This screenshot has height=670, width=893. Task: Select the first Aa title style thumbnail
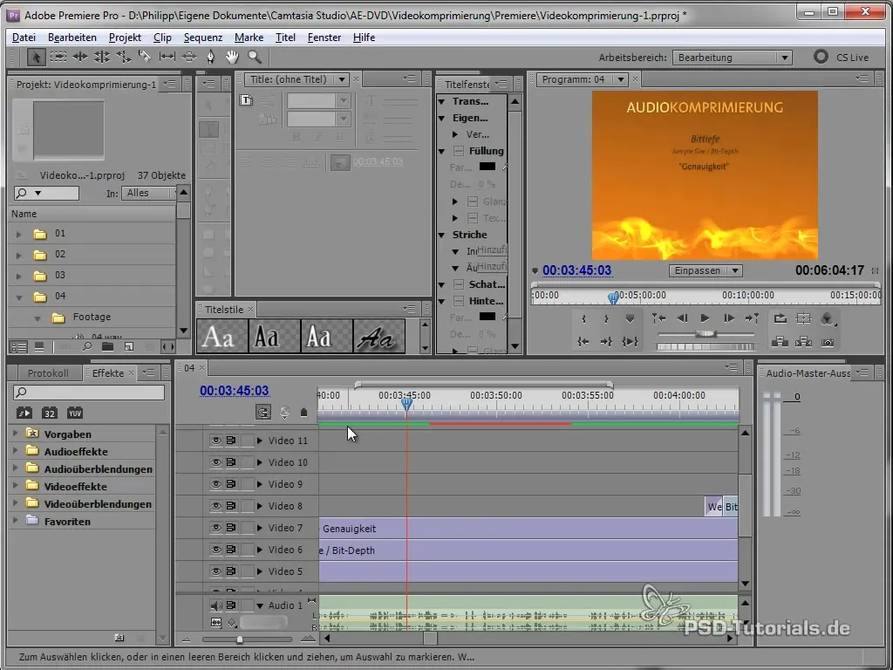pyautogui.click(x=222, y=336)
